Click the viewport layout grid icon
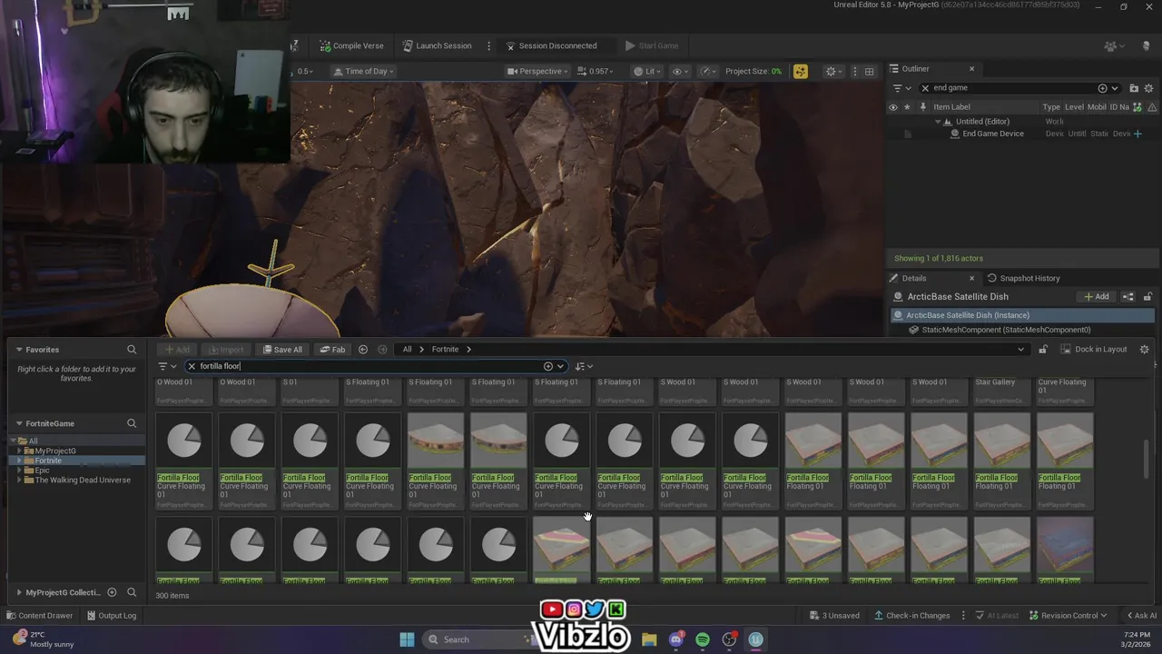1162x654 pixels. click(869, 71)
